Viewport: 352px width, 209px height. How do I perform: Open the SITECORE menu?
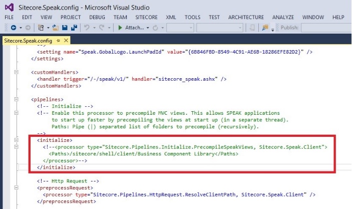point(146,18)
